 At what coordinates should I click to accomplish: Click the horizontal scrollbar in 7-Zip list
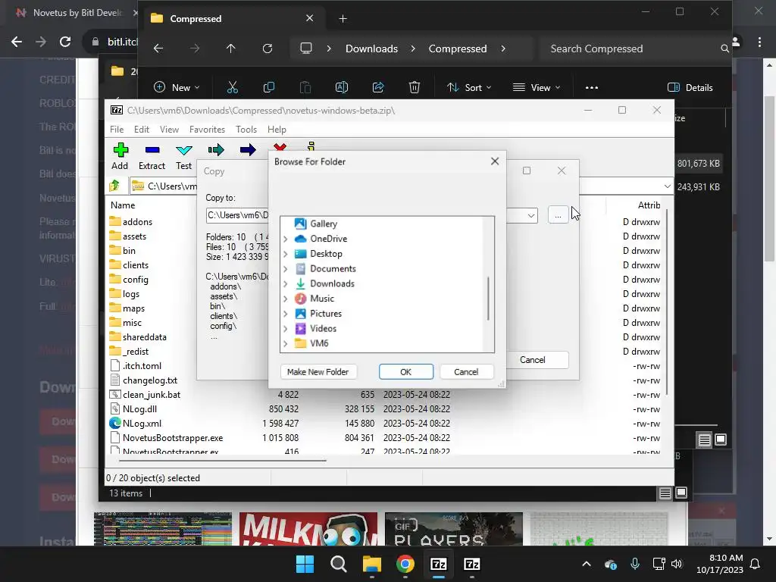223,460
